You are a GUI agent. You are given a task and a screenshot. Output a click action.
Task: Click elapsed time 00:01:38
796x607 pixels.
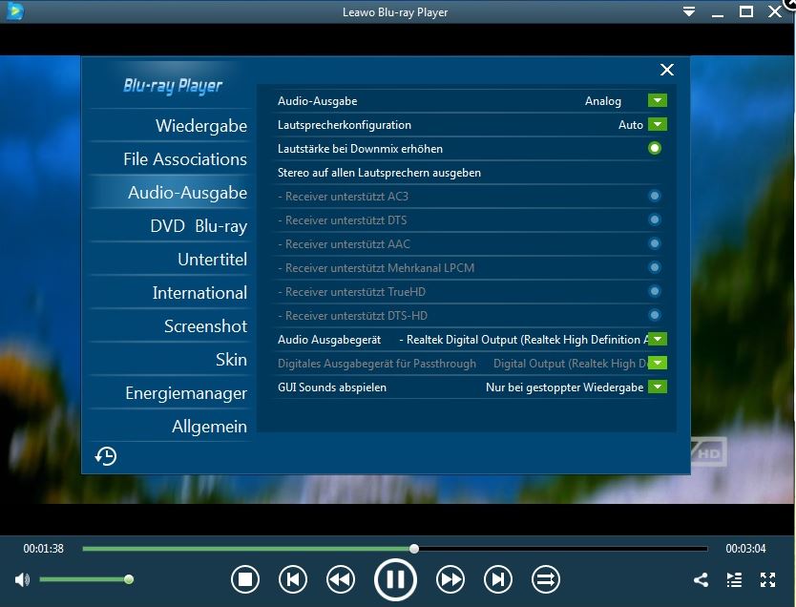pos(44,549)
